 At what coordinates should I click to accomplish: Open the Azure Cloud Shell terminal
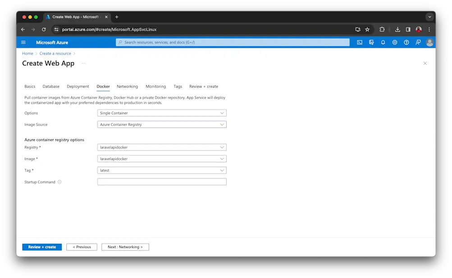coord(360,42)
